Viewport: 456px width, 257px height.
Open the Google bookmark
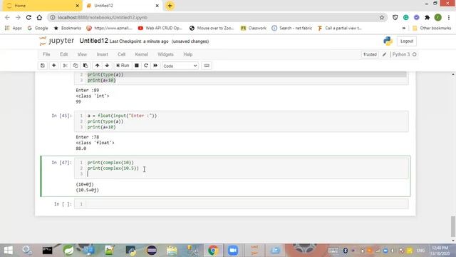[x=38, y=28]
